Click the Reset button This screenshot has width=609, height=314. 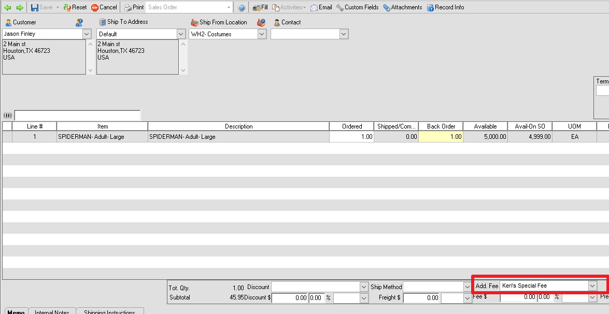point(75,7)
